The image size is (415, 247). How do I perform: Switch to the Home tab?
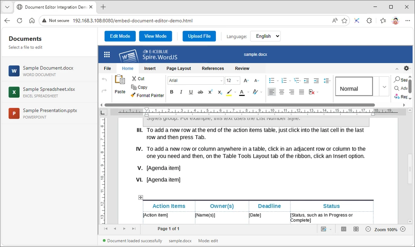click(x=127, y=68)
